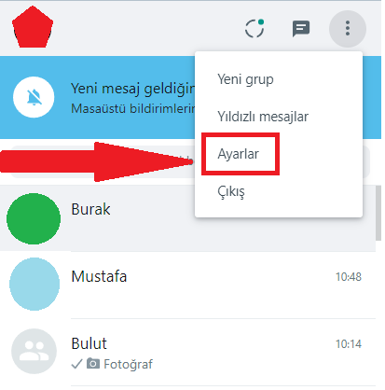Click the 10:48 timestamp on Mustafa
The image size is (385, 390).
coord(349,277)
